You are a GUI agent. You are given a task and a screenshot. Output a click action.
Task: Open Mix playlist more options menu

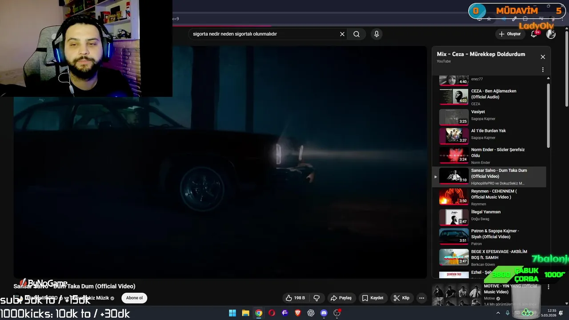pyautogui.click(x=543, y=70)
